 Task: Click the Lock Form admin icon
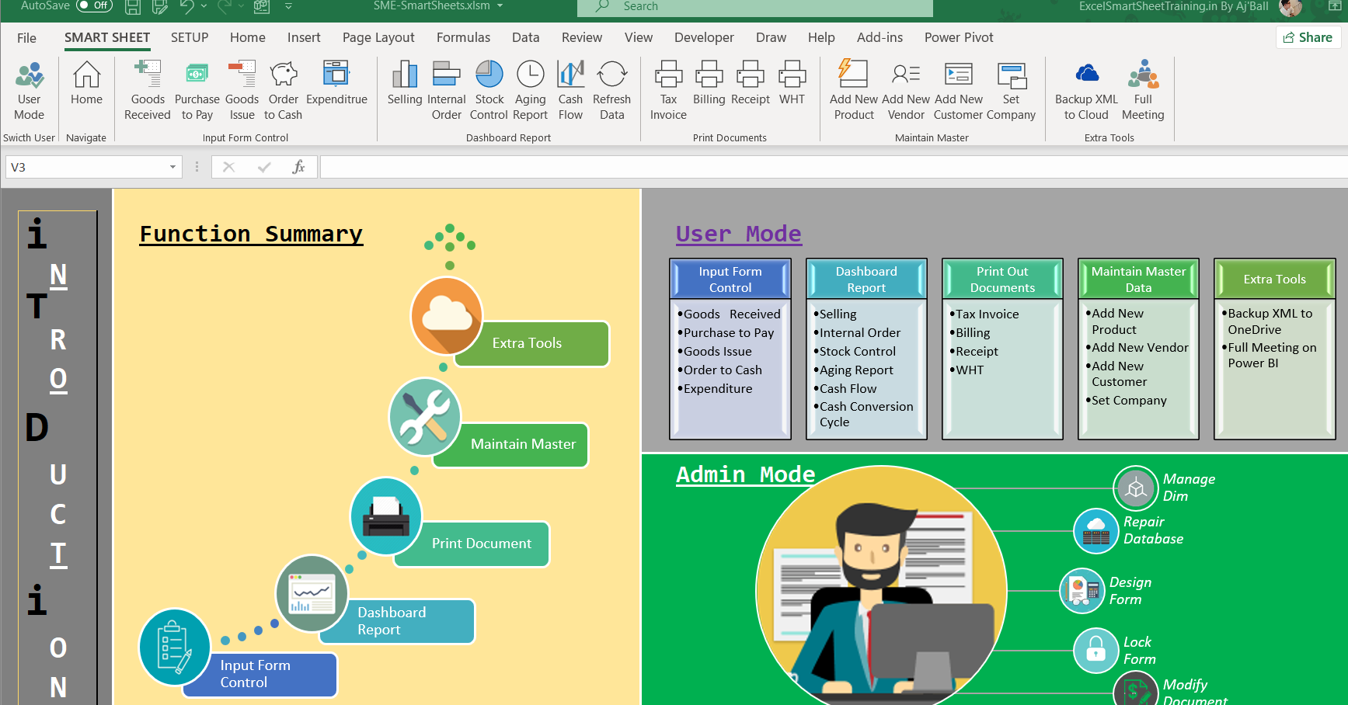coord(1095,651)
